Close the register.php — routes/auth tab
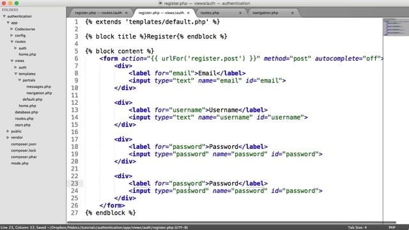409x230 pixels. (127, 13)
